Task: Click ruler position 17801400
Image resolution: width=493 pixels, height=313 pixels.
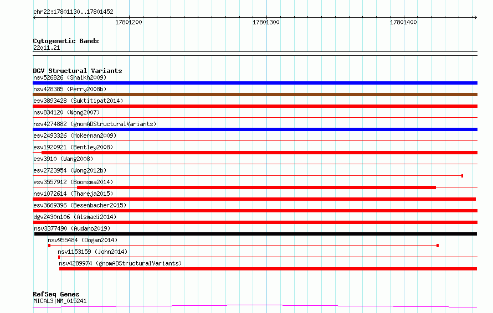Action: click(403, 22)
